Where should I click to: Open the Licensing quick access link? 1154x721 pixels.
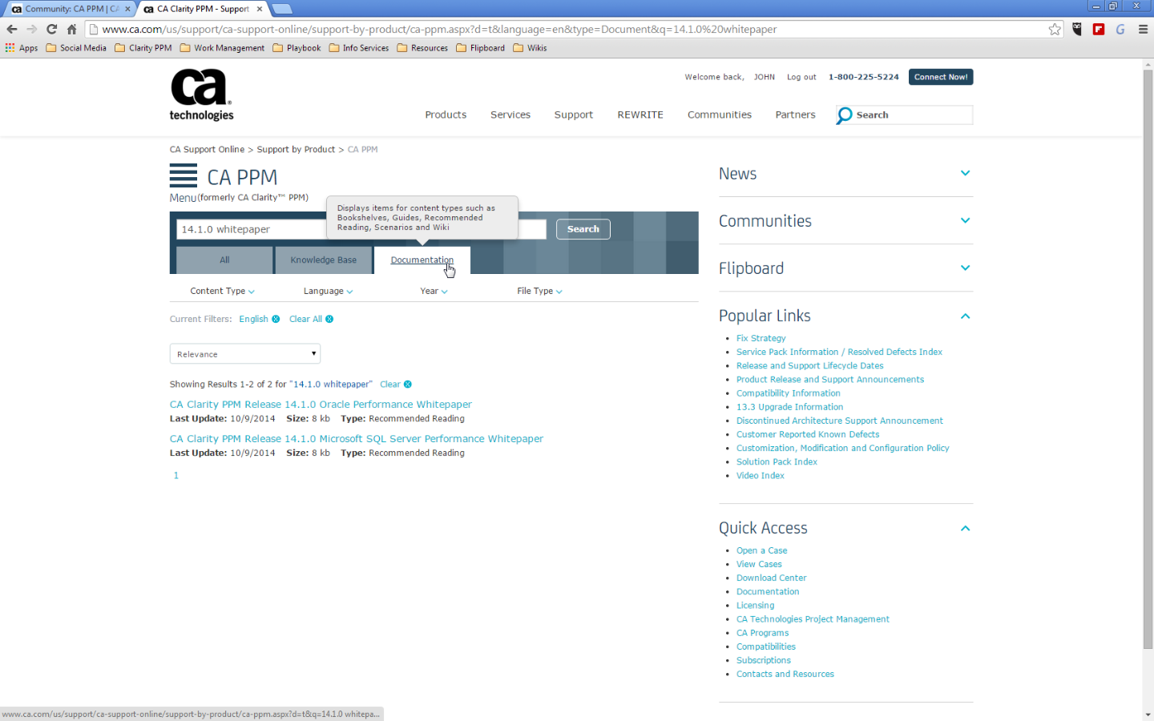click(755, 606)
